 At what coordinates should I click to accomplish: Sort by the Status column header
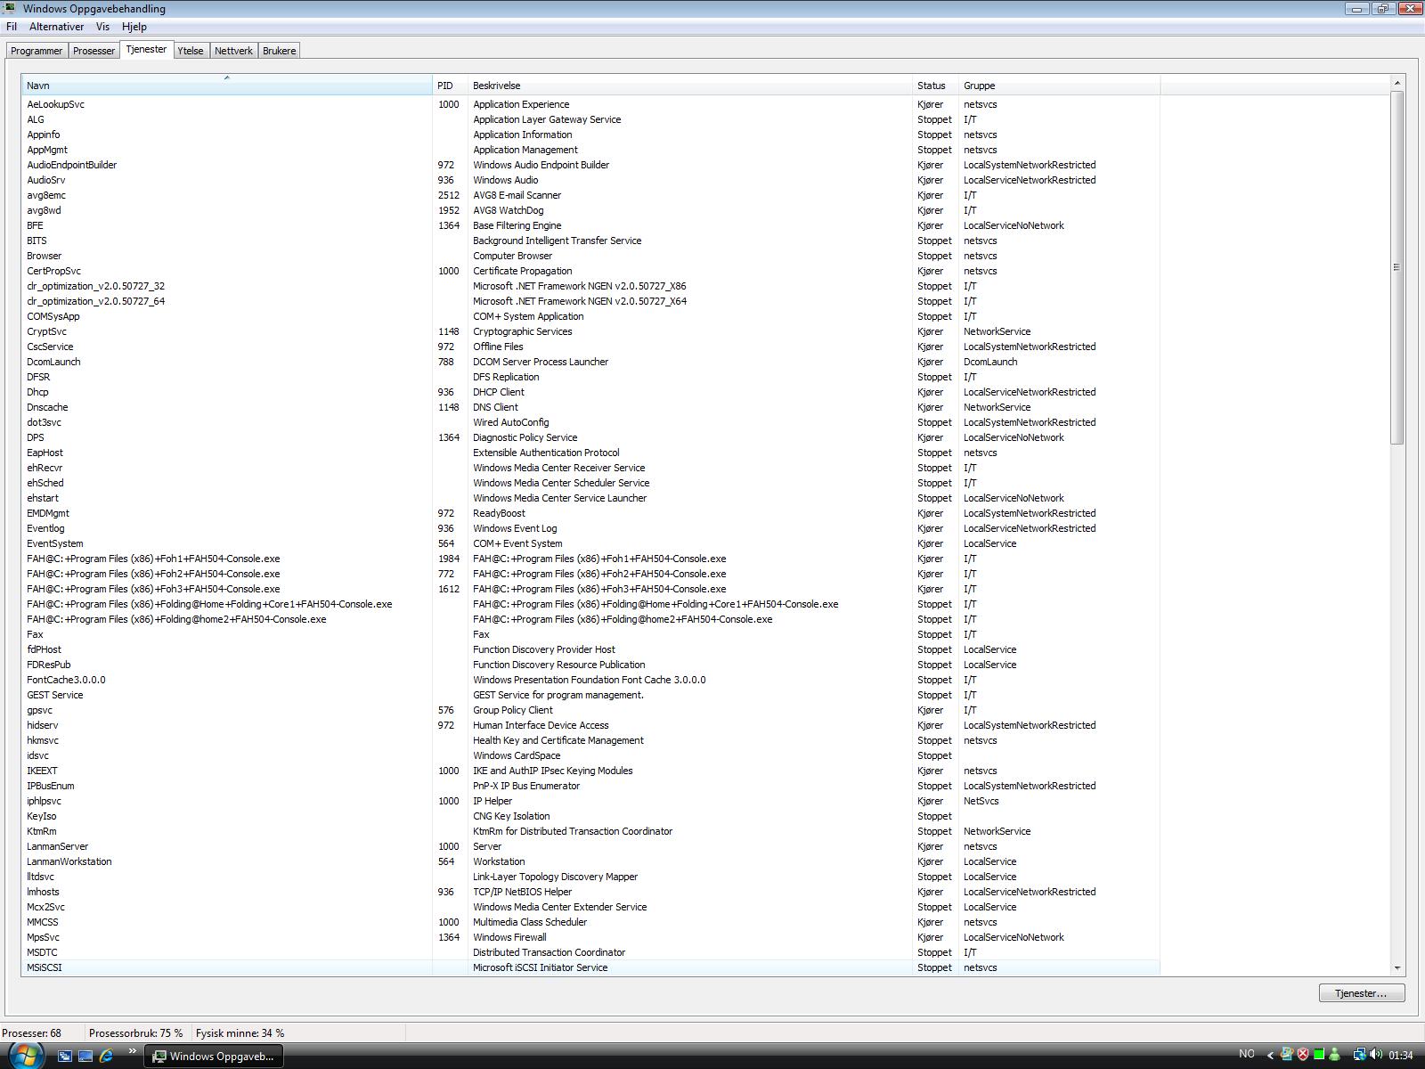(936, 86)
